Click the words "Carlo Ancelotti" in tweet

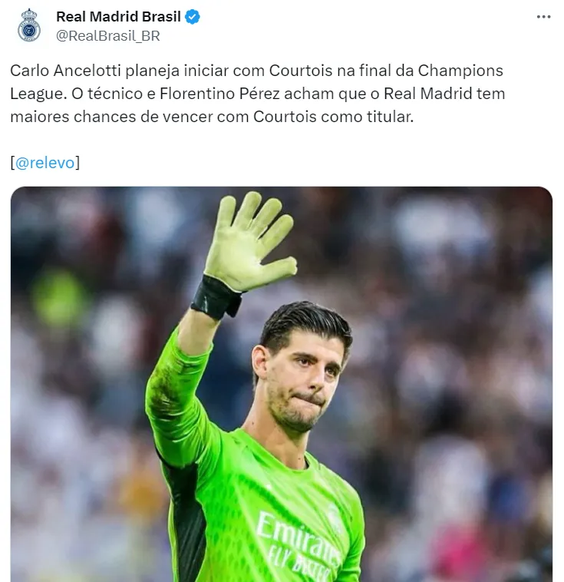pyautogui.click(x=65, y=71)
